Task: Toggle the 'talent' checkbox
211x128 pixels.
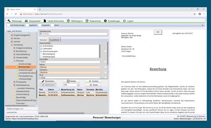Action: tap(52, 25)
